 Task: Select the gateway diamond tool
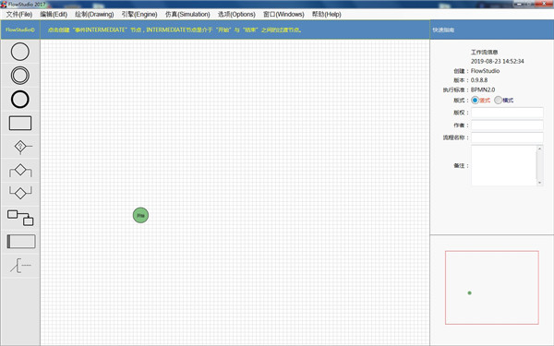pyautogui.click(x=22, y=147)
